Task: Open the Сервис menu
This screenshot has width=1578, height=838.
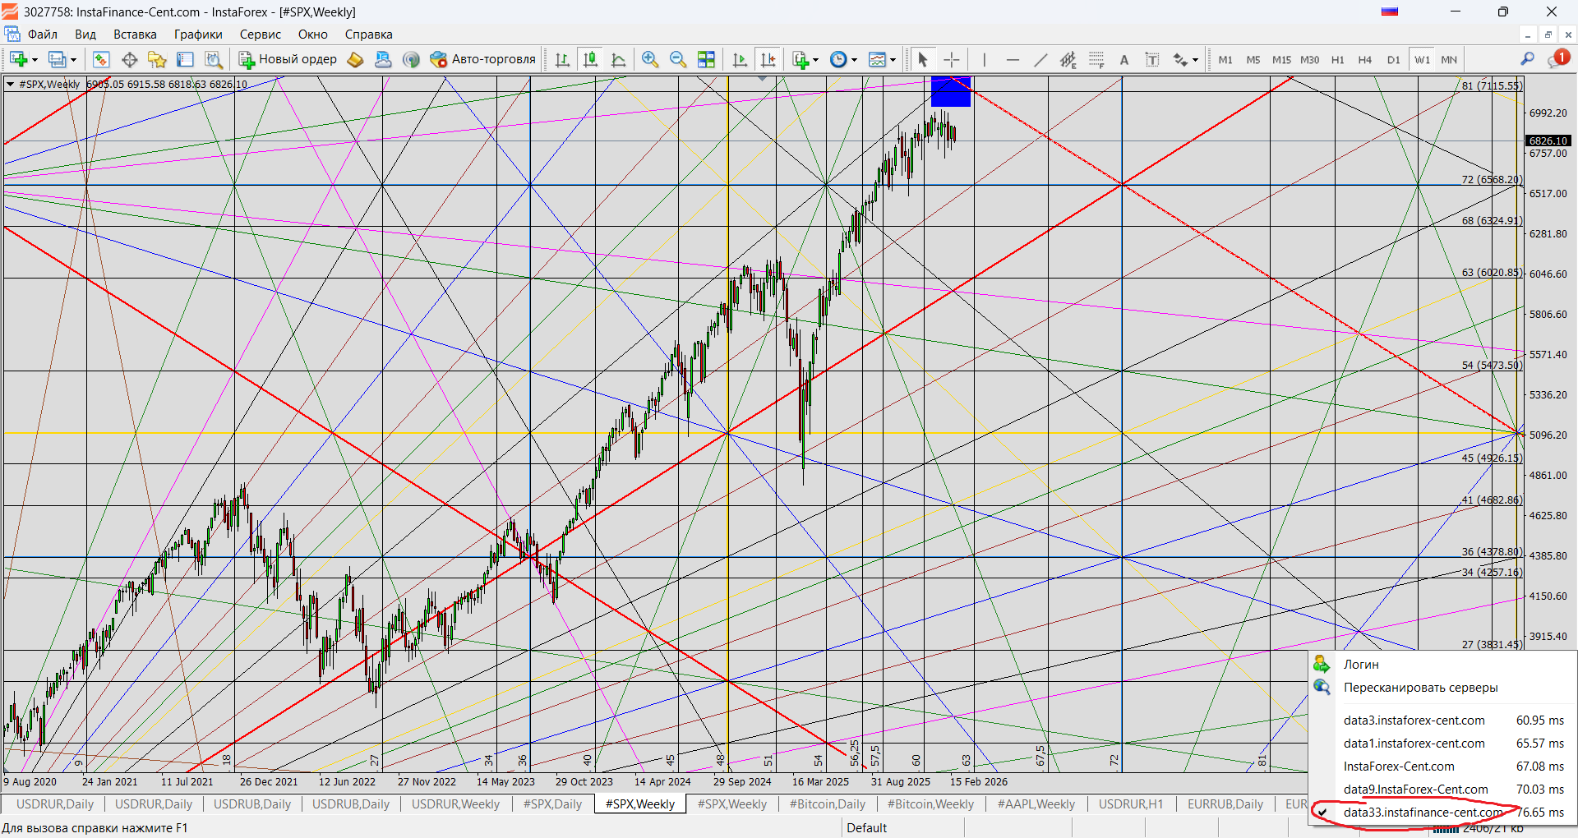Action: (260, 35)
